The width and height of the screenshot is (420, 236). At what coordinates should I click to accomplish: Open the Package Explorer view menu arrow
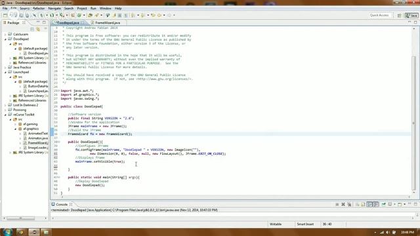point(45,29)
